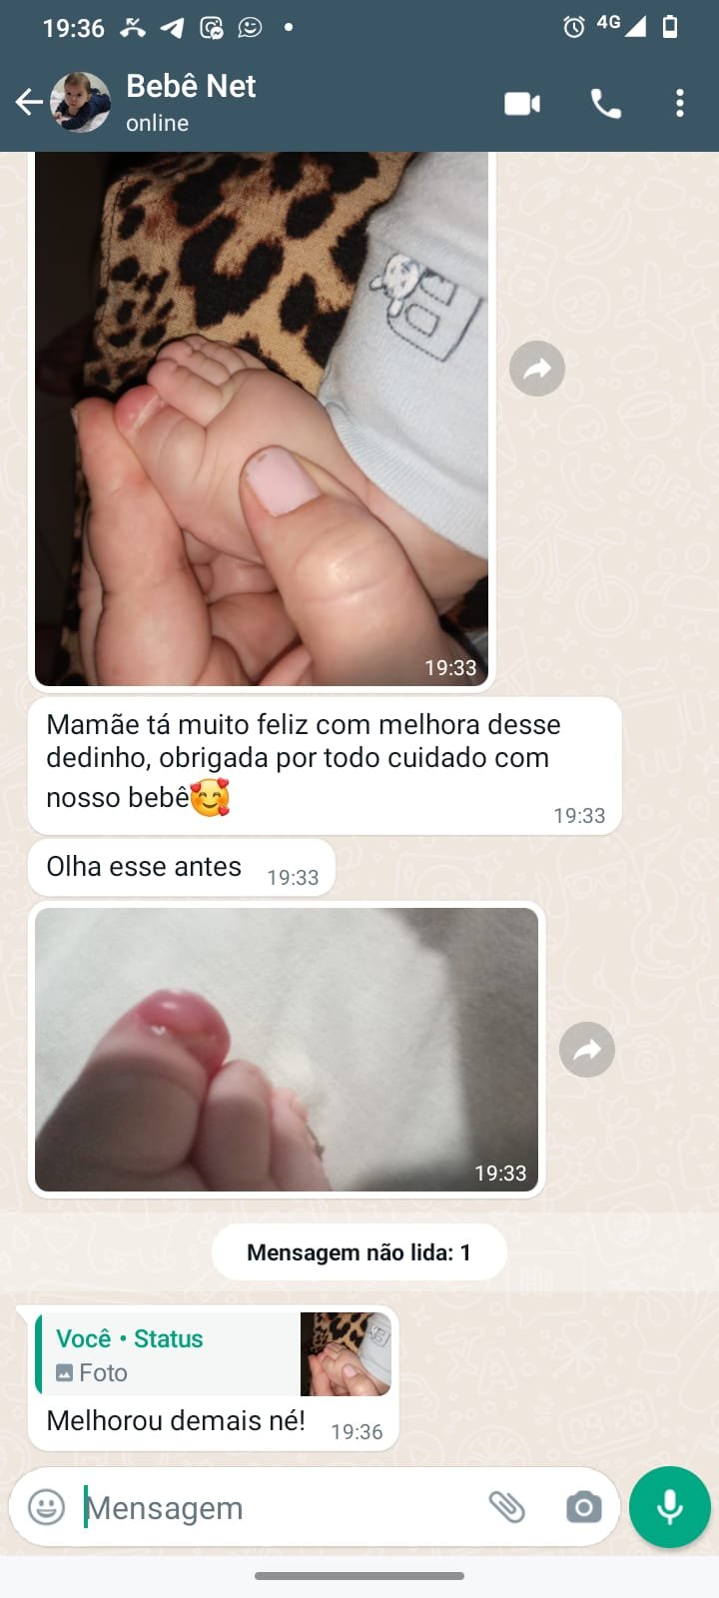Tap the 'Mamãe tá muito feliz' message
This screenshot has height=1598, width=719.
325,766
